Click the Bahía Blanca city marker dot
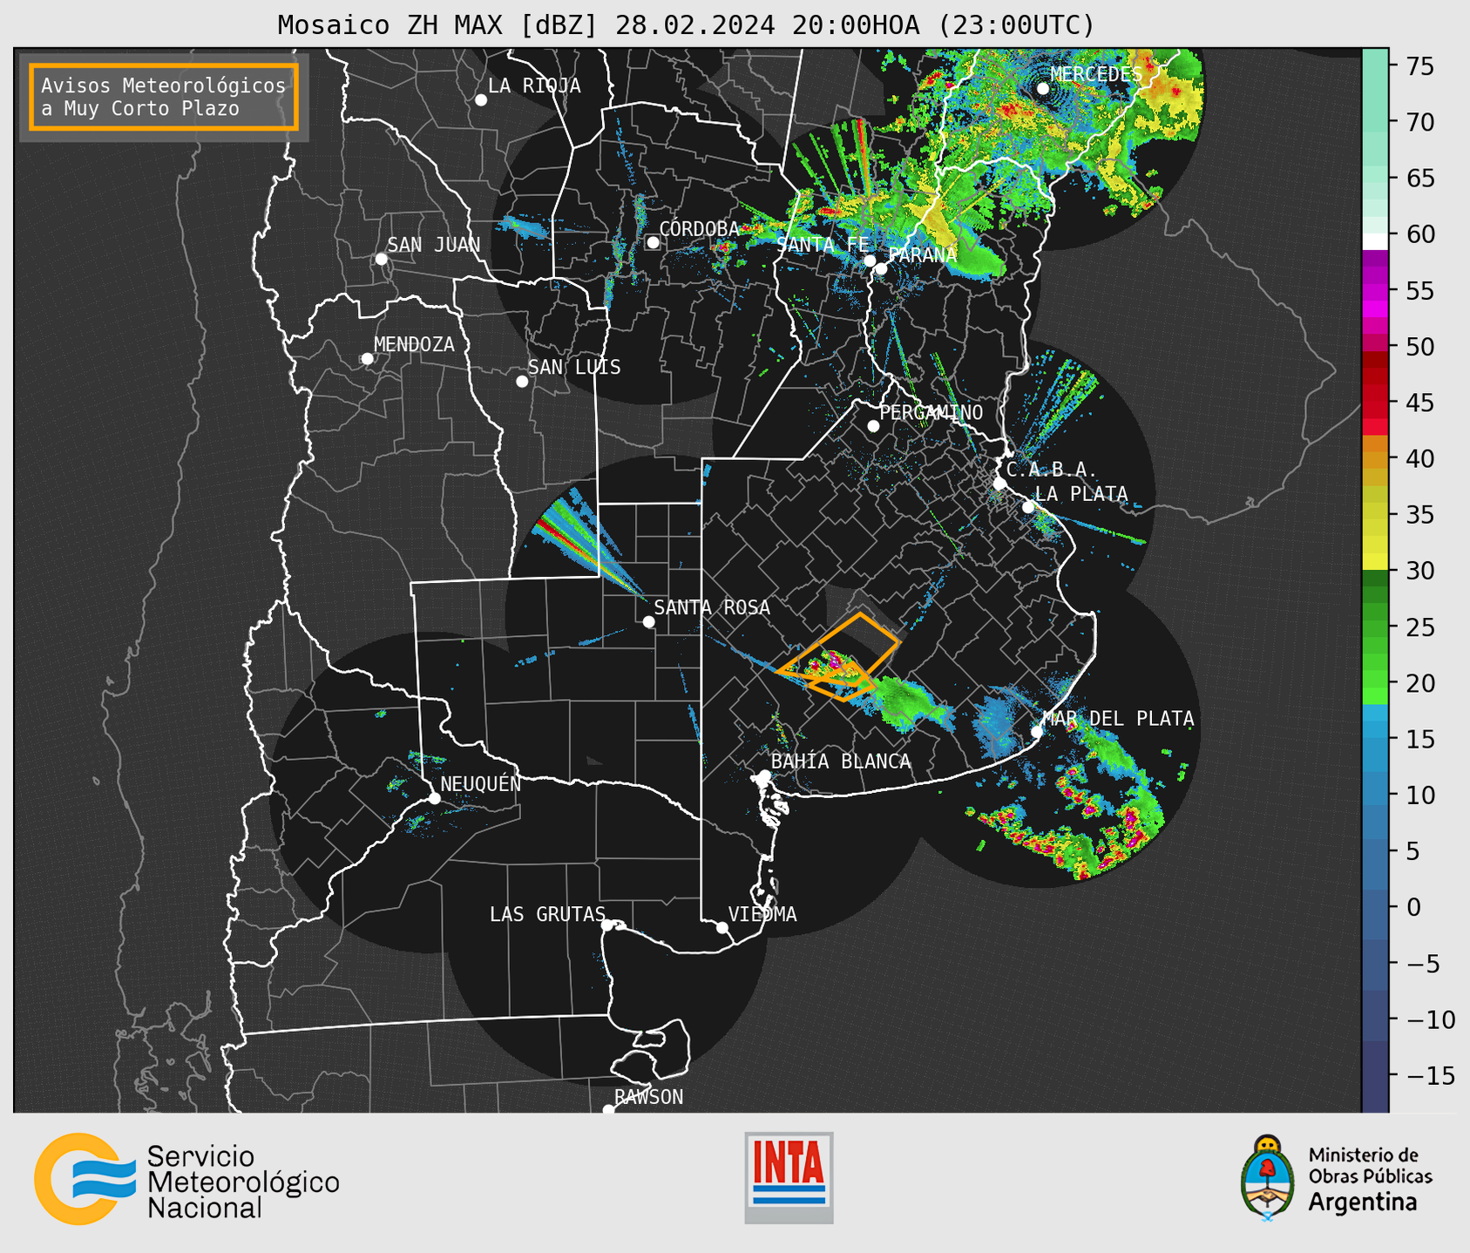1470x1253 pixels. point(764,776)
